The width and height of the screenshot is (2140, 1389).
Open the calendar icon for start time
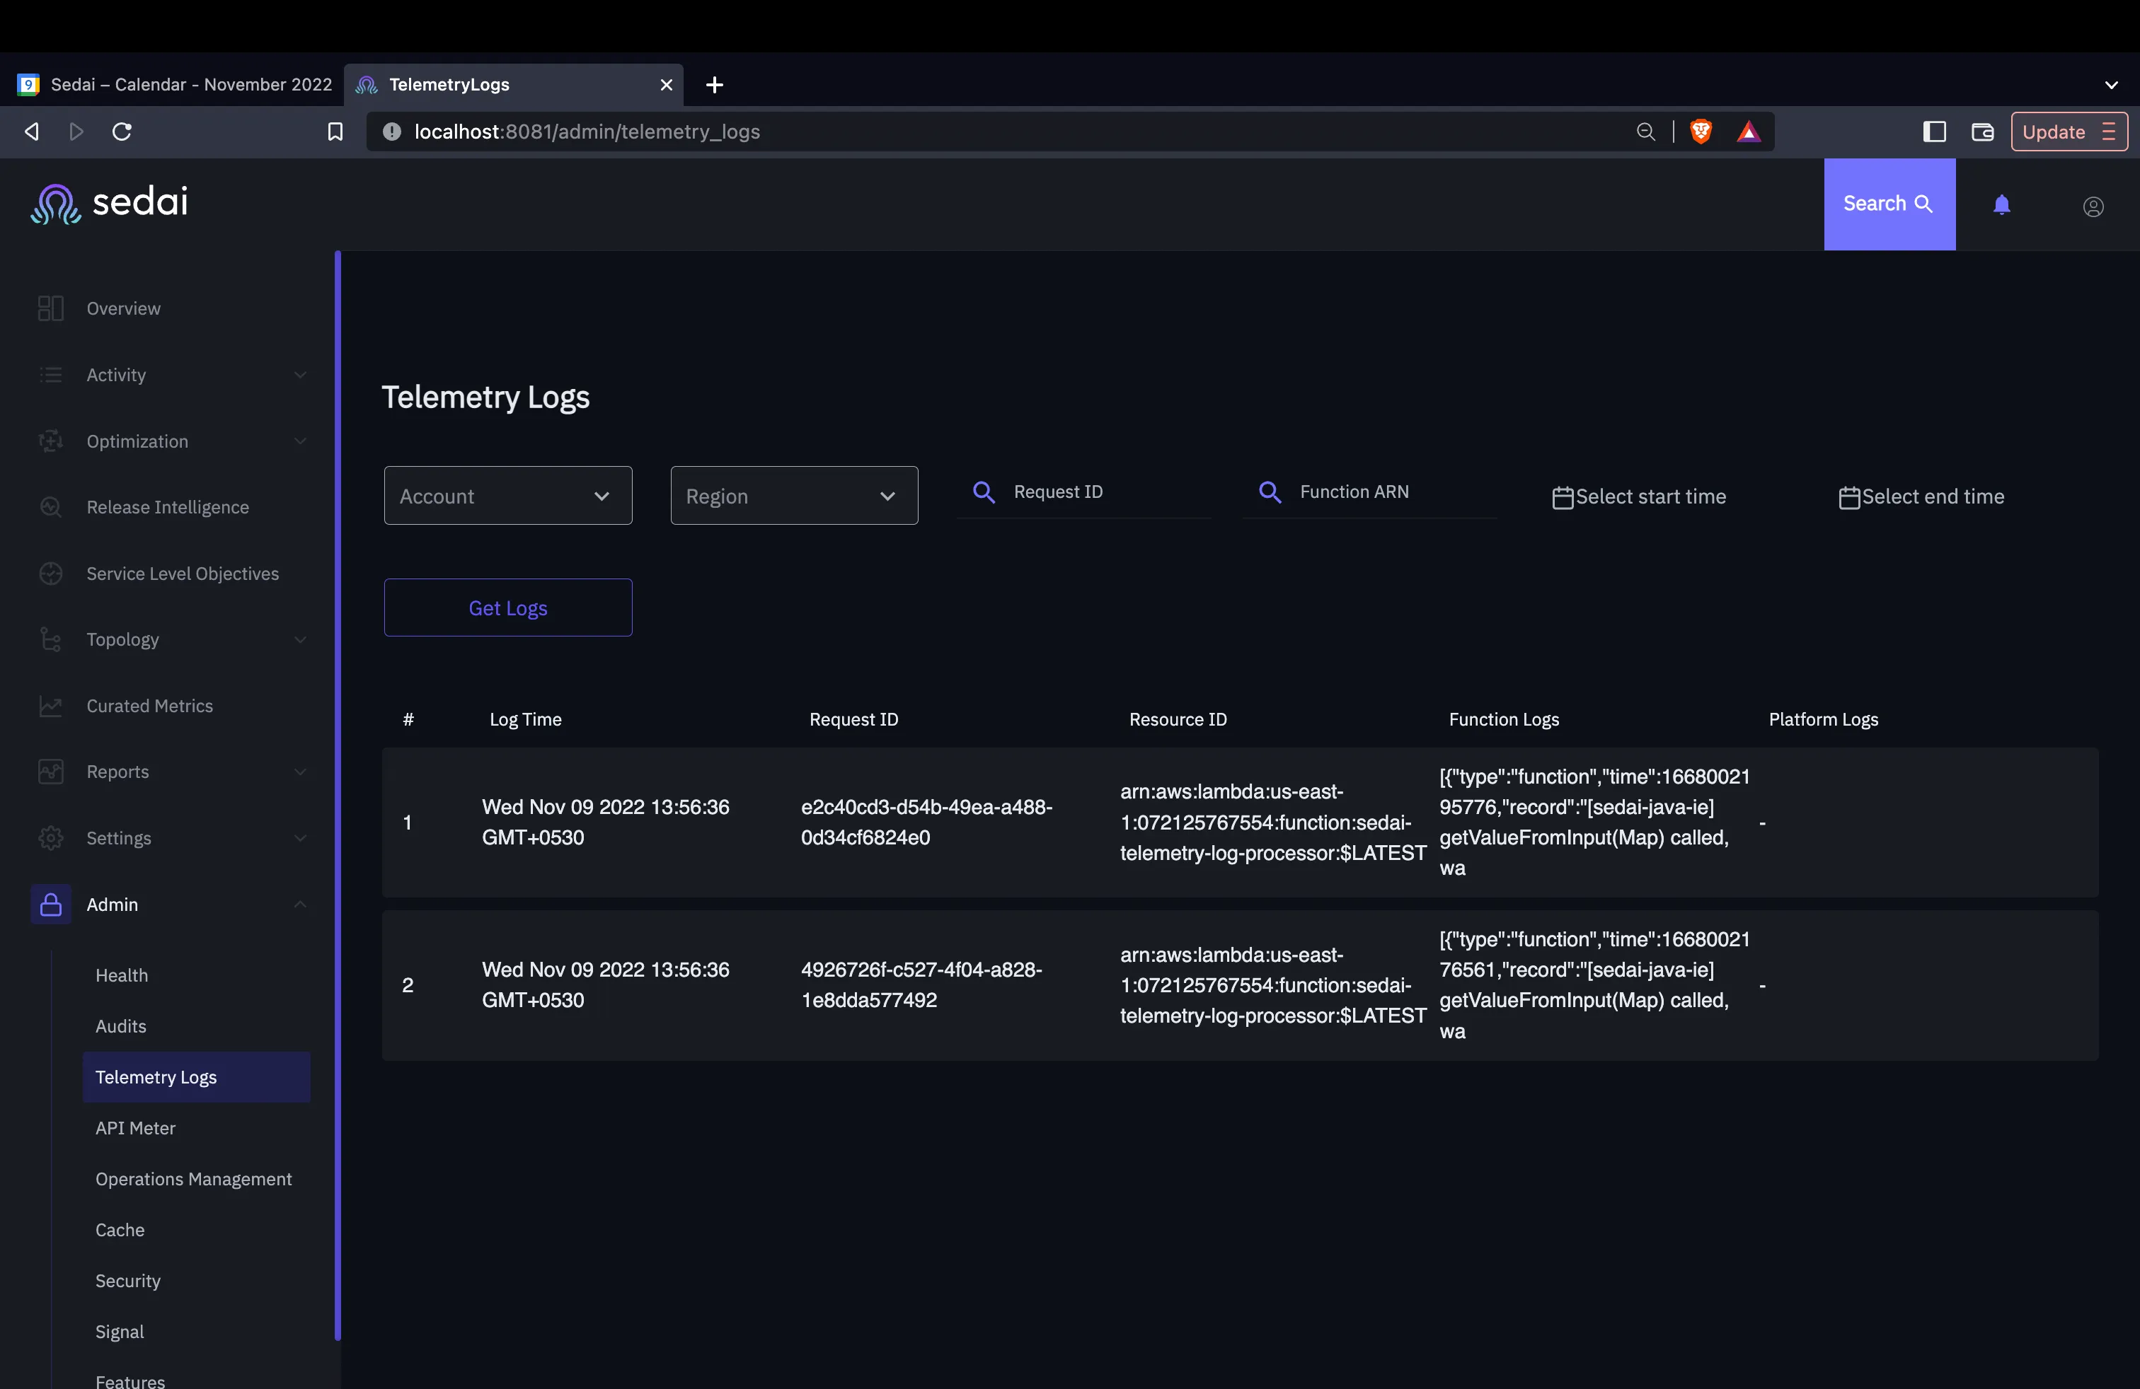click(1563, 497)
